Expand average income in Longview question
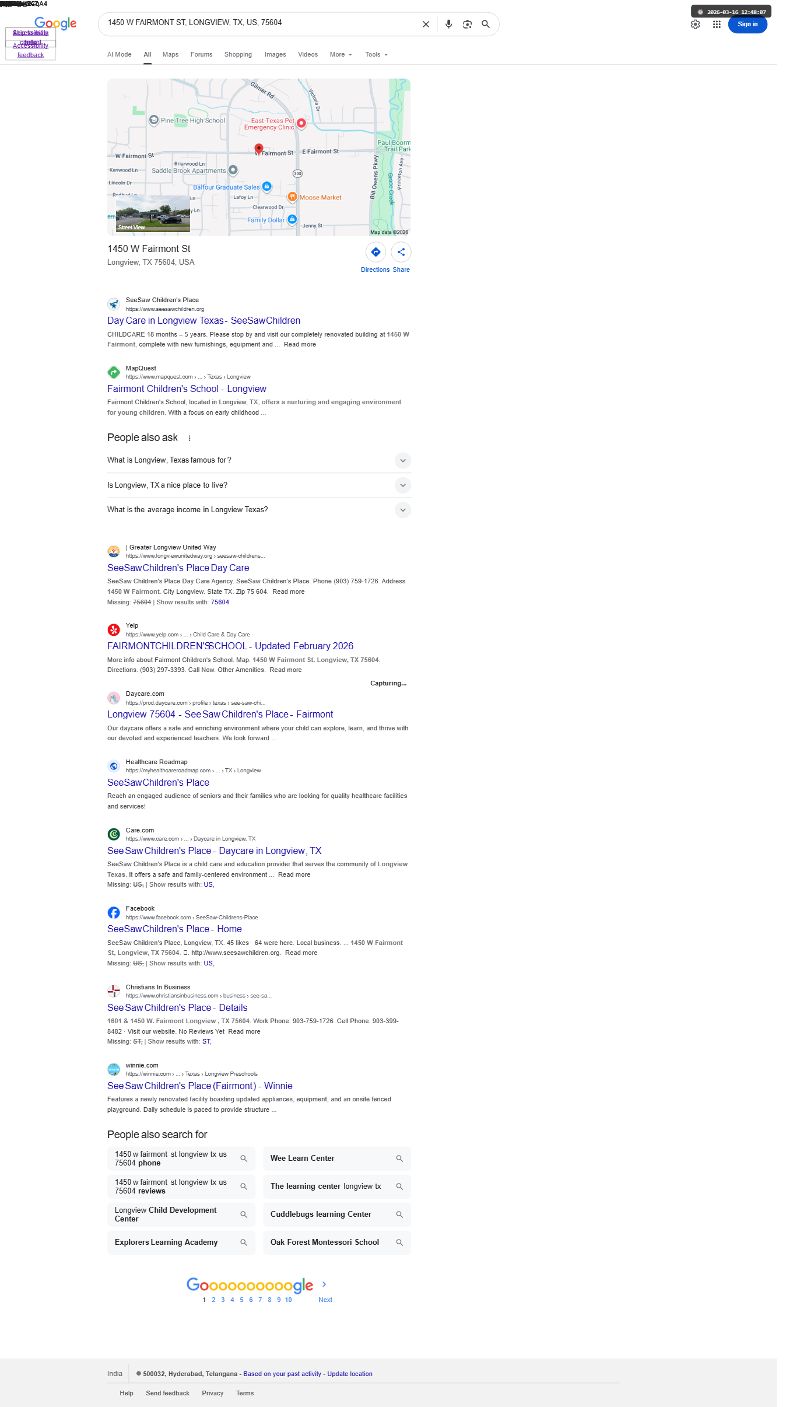 [259, 510]
